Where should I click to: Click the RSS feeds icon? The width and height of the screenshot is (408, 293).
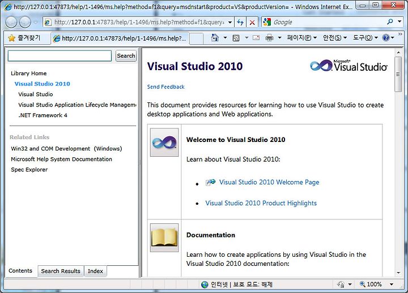tap(236, 38)
